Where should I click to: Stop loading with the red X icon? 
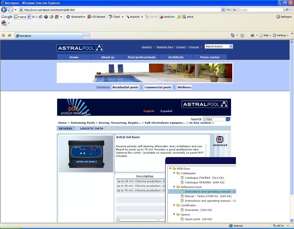[x=235, y=10]
